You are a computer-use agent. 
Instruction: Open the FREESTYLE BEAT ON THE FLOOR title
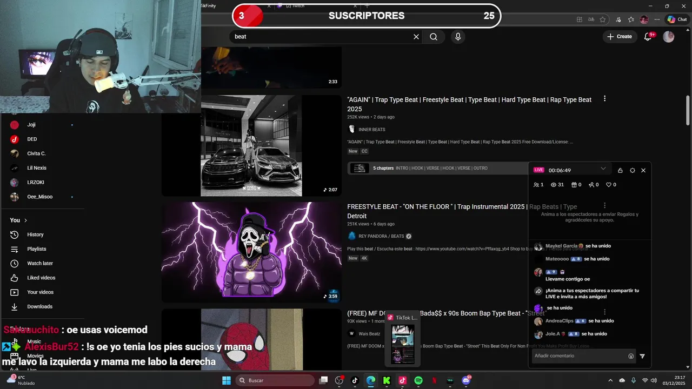coord(462,211)
